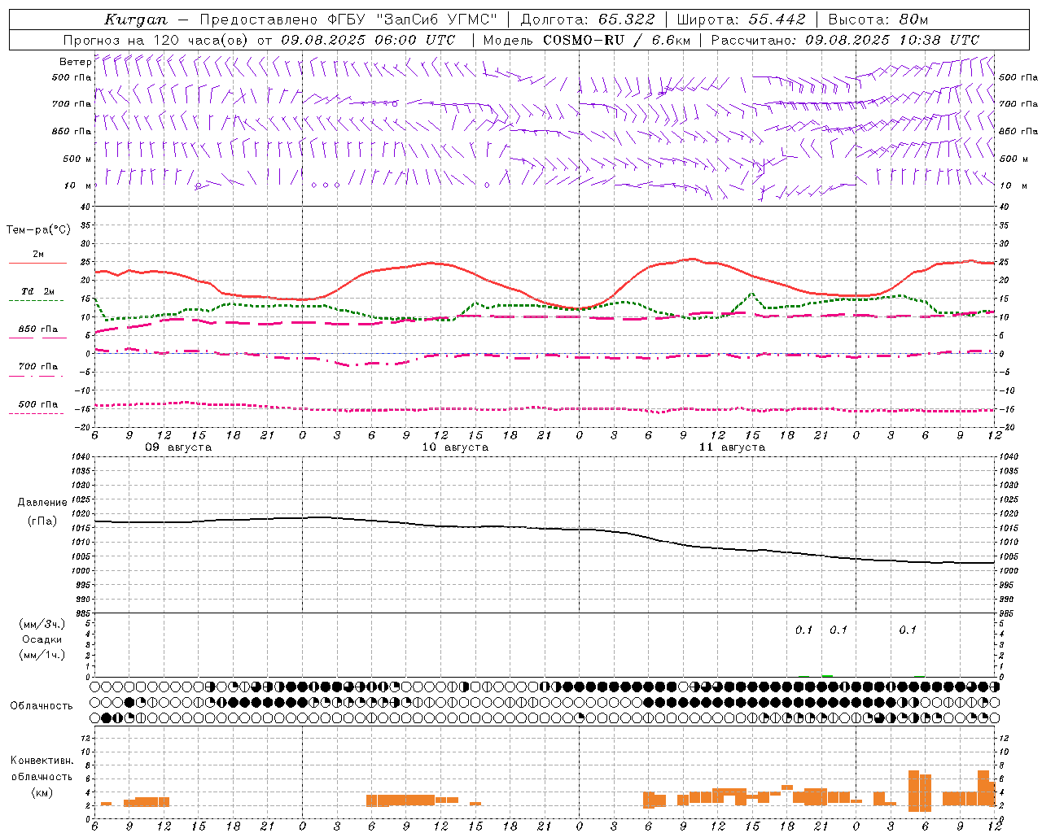The height and width of the screenshot is (833, 1042).
Task: Click the Конвективн. label of the convective panel
Action: (x=42, y=761)
